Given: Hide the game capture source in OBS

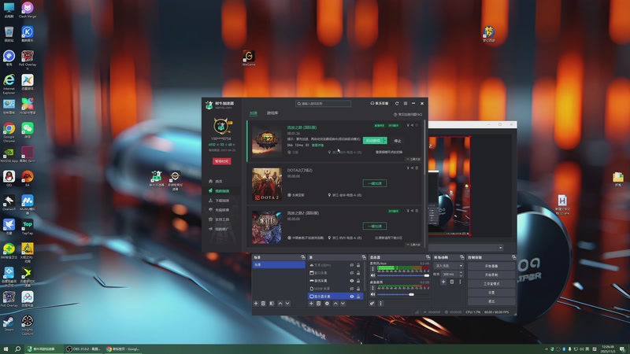Looking at the screenshot, I should [x=351, y=281].
